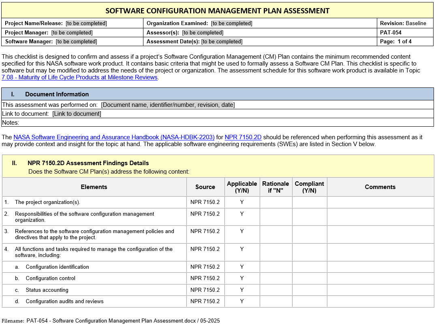The width and height of the screenshot is (436, 325).
Task: Click Compliant cell for project organization(s) row
Action: (x=309, y=202)
